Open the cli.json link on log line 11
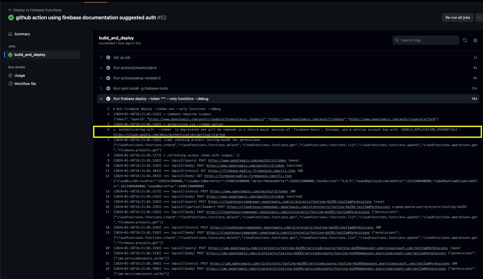483x279 pixels. (252, 171)
